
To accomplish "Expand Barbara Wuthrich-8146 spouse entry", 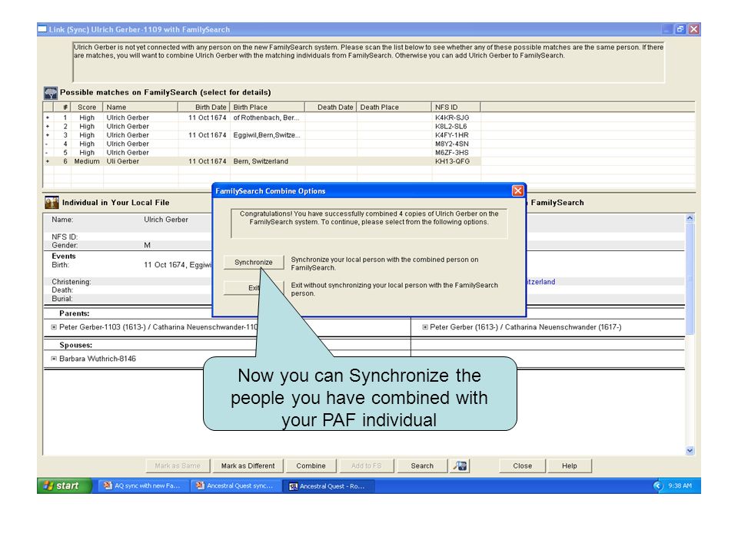I will click(54, 359).
